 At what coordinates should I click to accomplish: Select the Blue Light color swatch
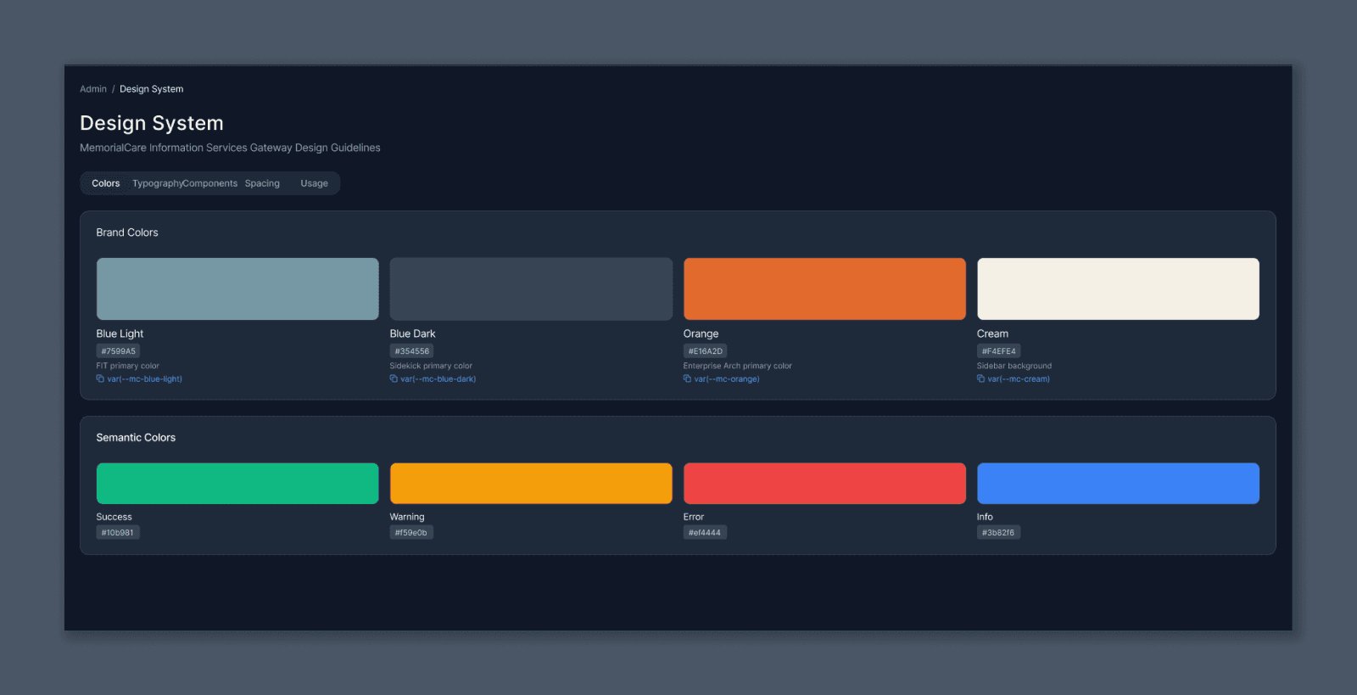click(237, 289)
